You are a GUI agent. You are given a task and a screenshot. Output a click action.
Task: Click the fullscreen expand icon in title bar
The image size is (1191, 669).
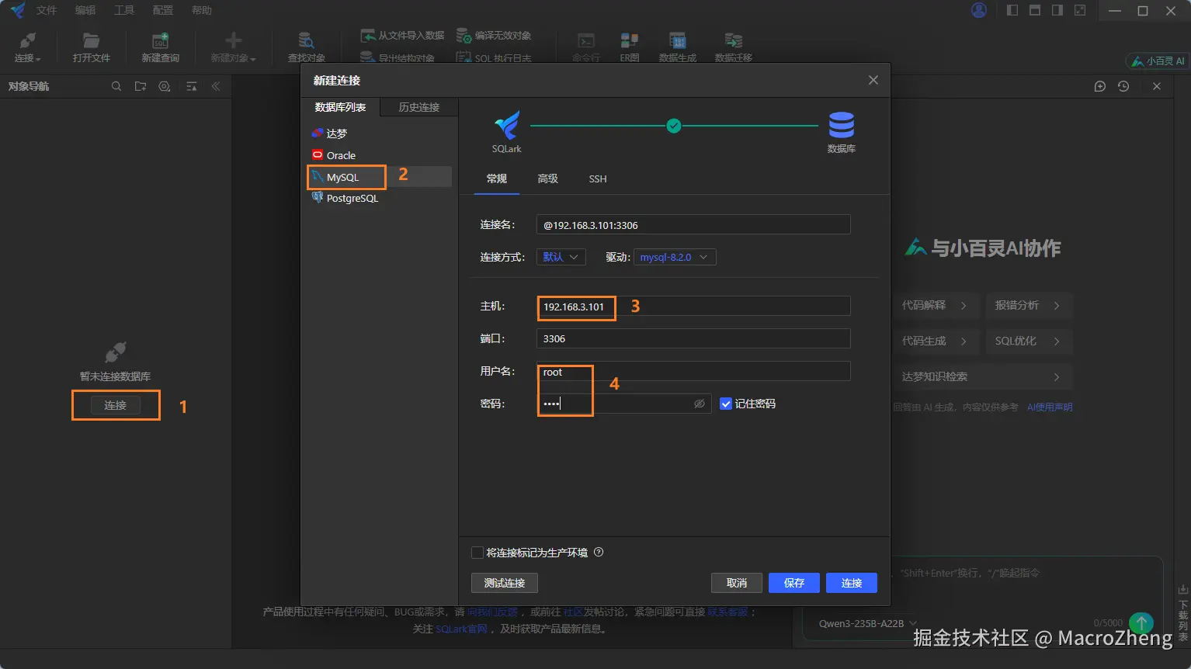click(1080, 10)
